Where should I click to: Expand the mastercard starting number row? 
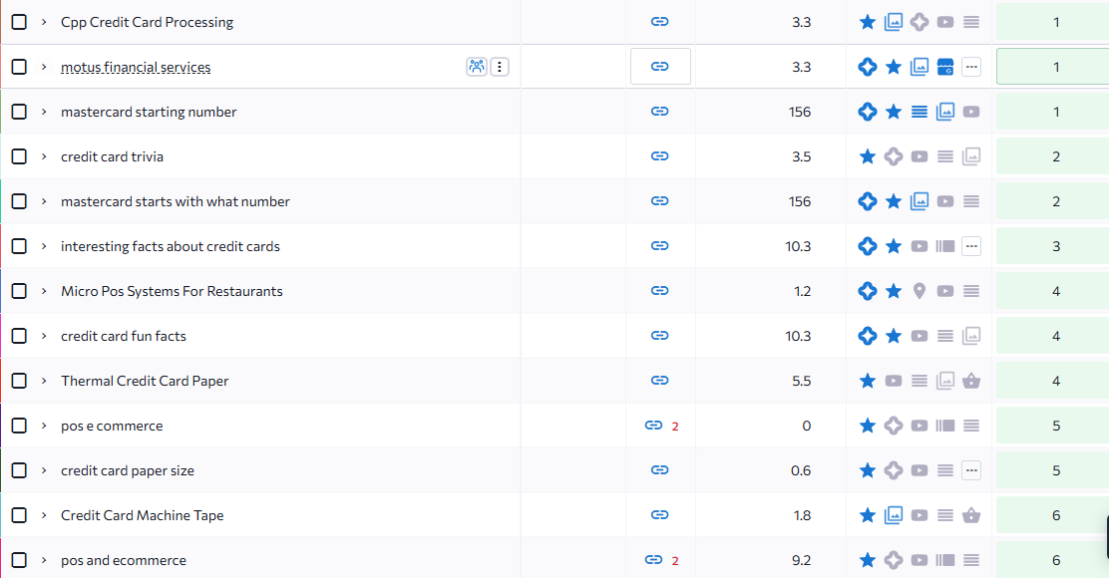(x=41, y=112)
